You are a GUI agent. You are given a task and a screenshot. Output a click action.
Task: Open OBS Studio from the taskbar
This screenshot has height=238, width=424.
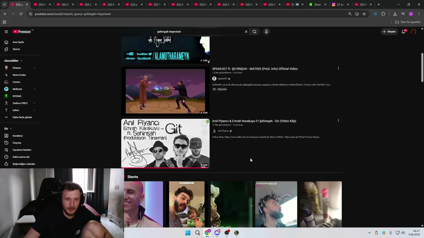[x=227, y=233]
